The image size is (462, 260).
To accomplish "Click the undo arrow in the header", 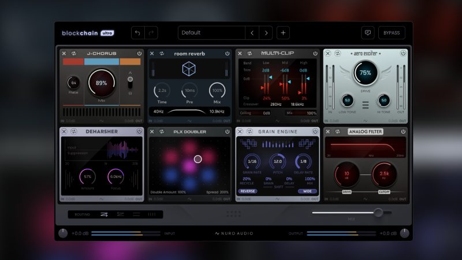I will coord(137,33).
